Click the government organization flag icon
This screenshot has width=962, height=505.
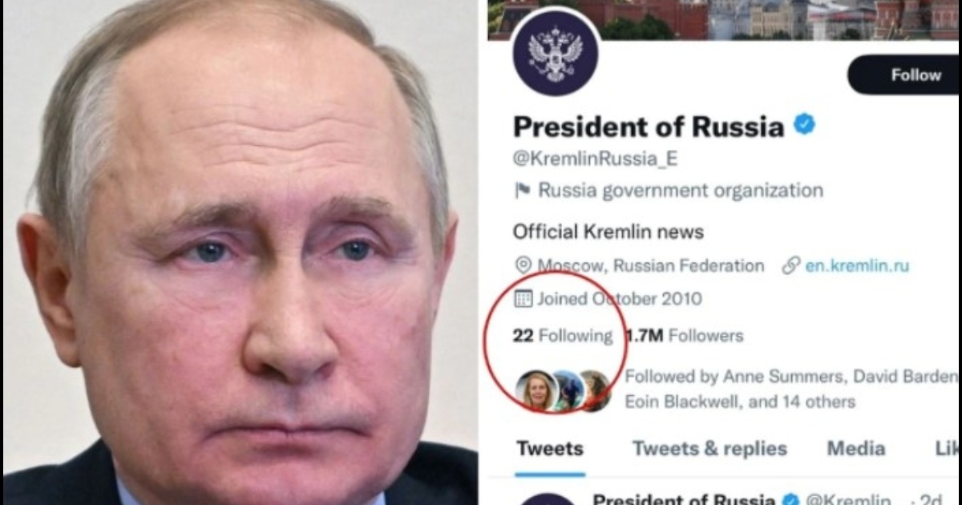(523, 191)
